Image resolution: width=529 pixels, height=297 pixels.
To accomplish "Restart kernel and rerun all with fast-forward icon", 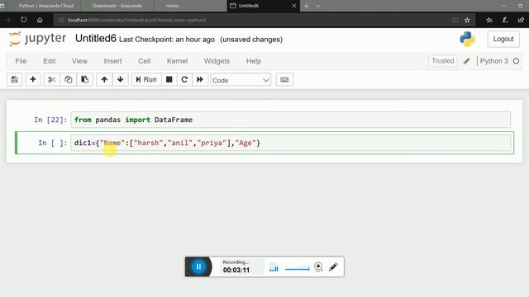I will tap(200, 80).
